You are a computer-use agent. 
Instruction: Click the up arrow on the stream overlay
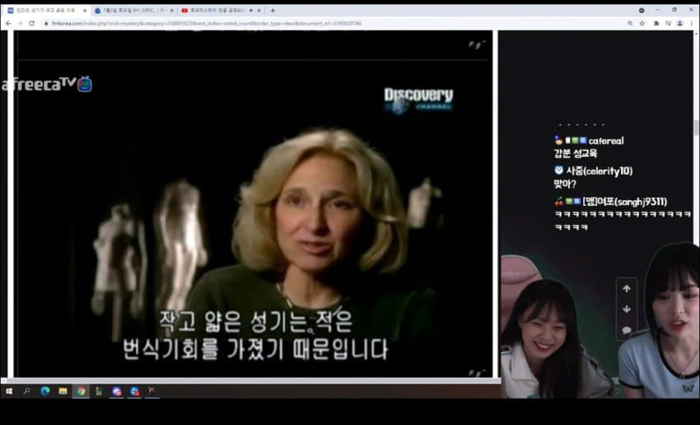point(627,289)
